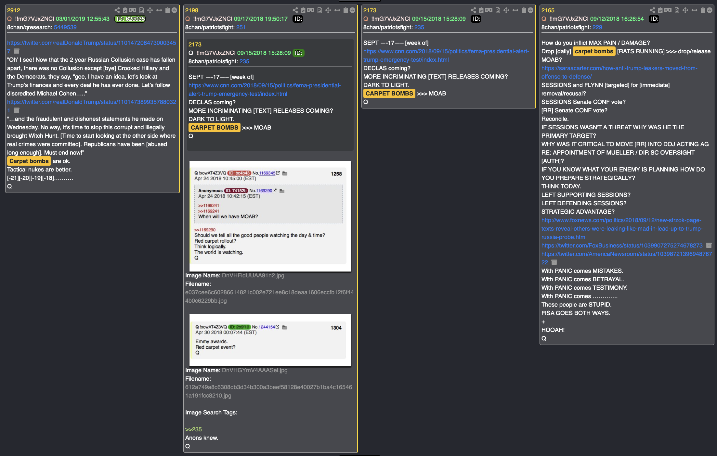Click the four-way move arrows icon on post 2912
Screen dimensions: 717x456
(x=150, y=10)
